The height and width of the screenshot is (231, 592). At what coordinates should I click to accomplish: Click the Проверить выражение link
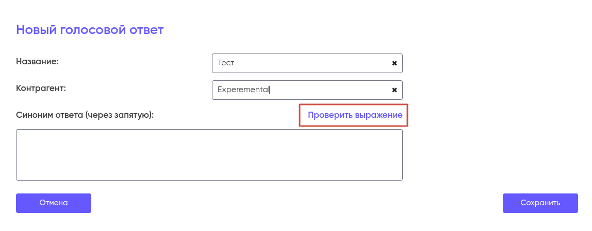(355, 115)
